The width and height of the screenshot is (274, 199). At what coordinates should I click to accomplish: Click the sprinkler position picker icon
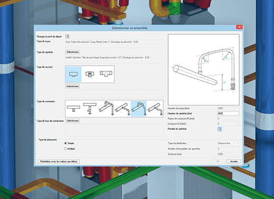pyautogui.click(x=220, y=129)
